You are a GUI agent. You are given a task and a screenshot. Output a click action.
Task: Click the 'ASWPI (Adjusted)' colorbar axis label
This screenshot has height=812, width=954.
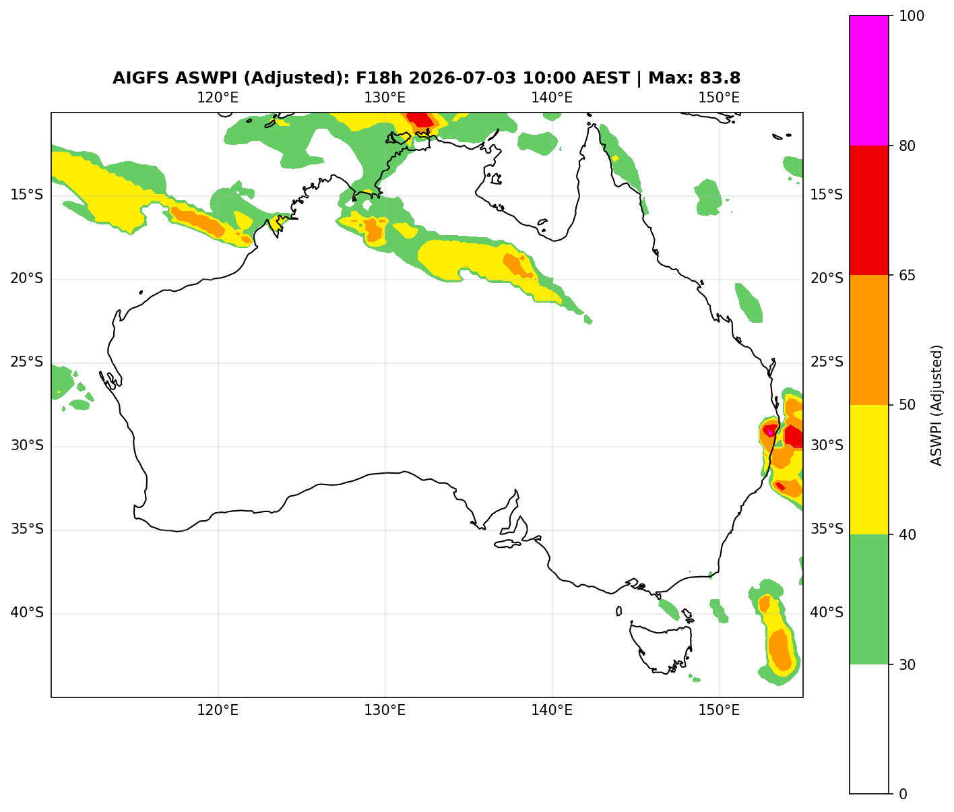pyautogui.click(x=936, y=405)
